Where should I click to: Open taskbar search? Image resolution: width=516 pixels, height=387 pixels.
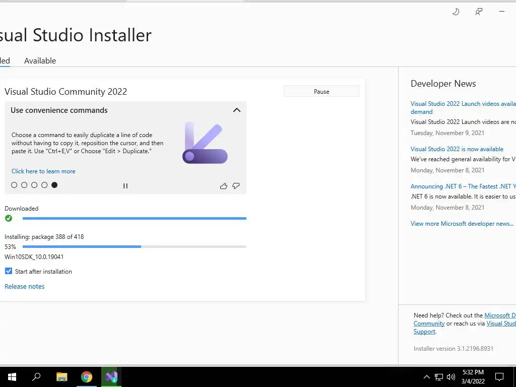(36, 377)
